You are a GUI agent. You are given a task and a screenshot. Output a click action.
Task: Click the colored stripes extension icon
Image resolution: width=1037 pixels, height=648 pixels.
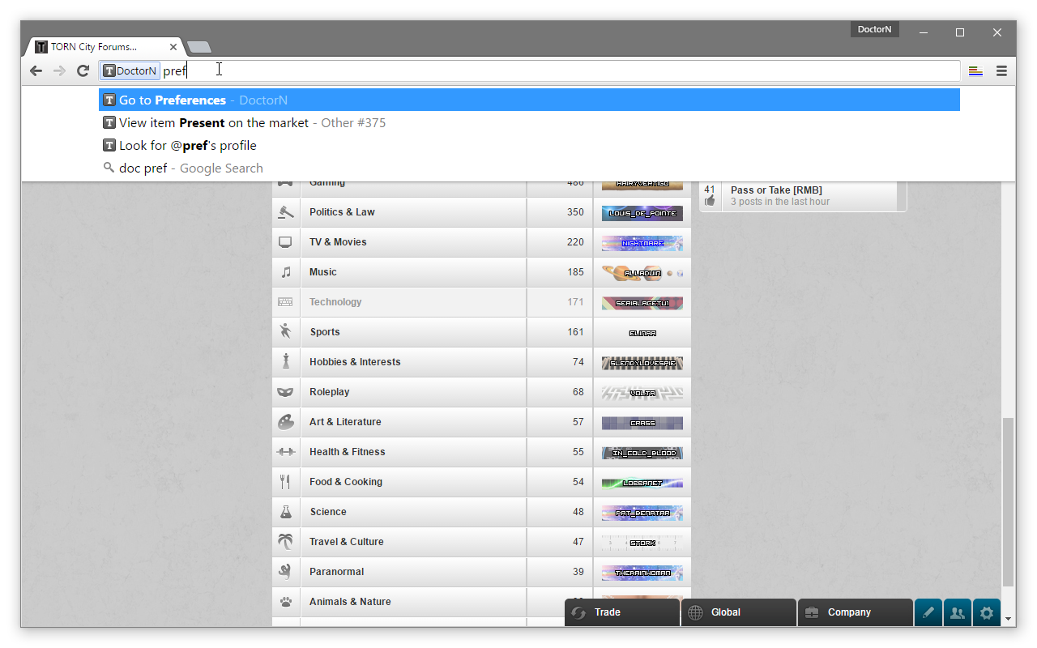point(975,71)
